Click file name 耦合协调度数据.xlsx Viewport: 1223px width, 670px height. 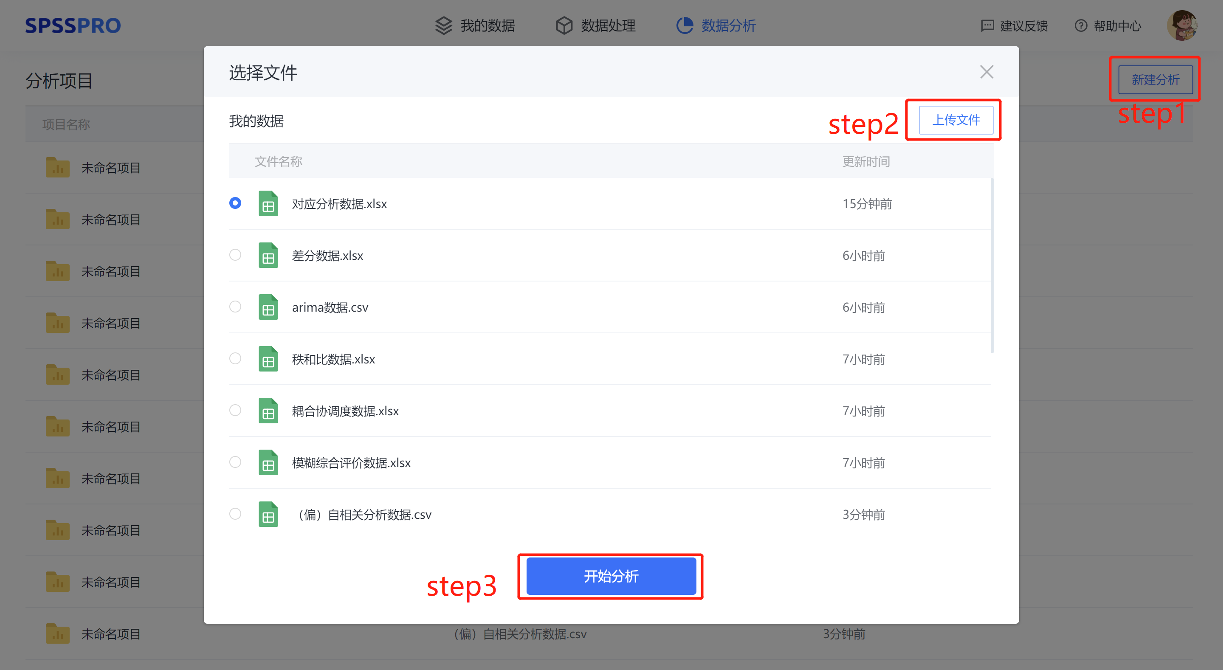[x=345, y=411]
